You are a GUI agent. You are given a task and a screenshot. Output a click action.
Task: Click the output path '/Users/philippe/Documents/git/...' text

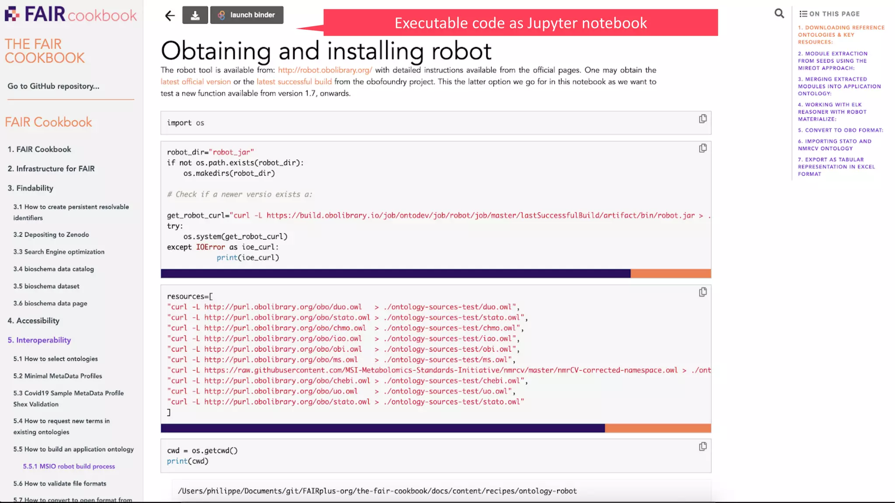(377, 491)
